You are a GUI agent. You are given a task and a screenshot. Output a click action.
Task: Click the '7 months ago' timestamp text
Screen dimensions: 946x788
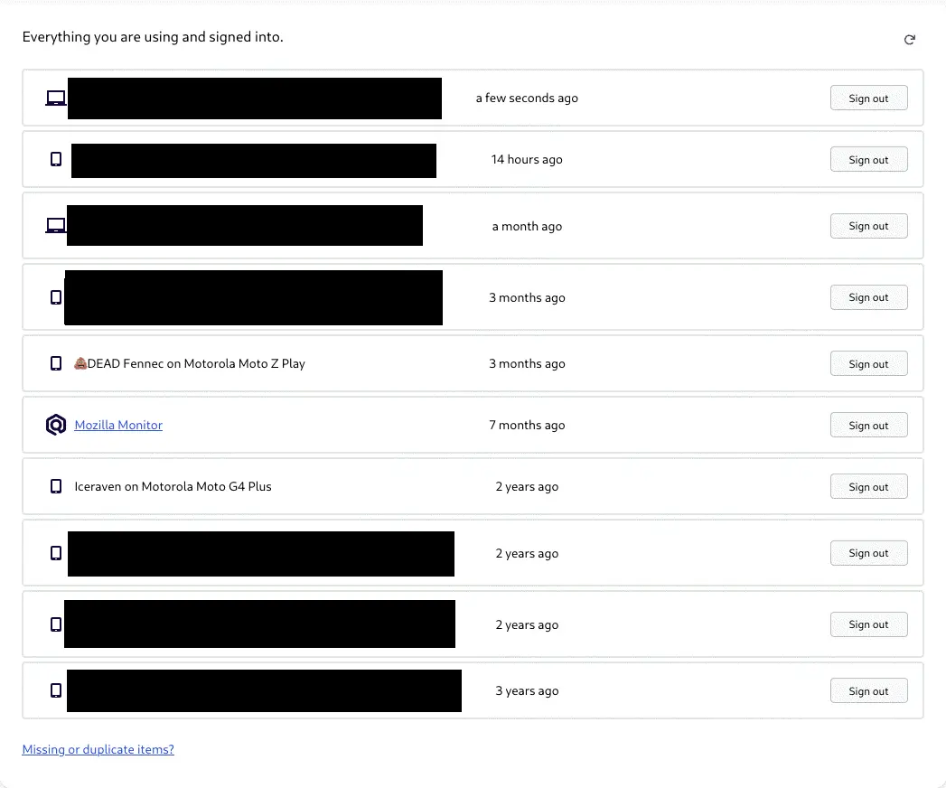(x=527, y=425)
